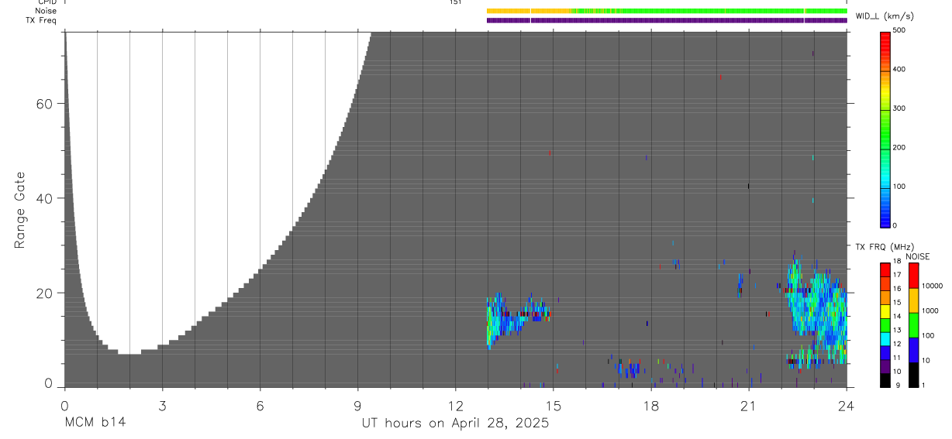Click the x-axis tick label 3
Viewport: 952px width, 439px height.
point(162,405)
